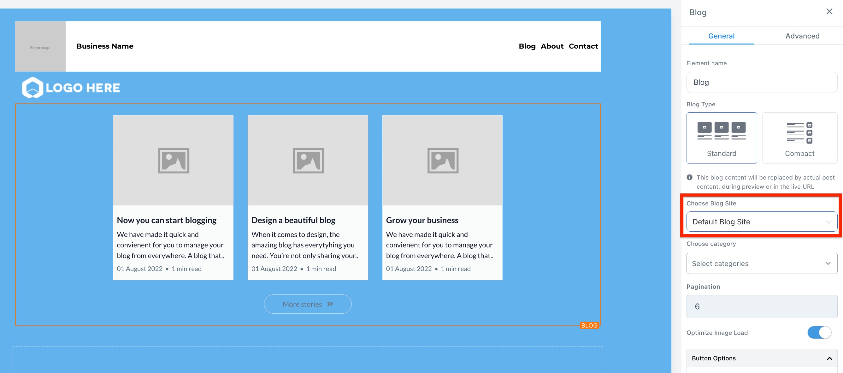Click the Element name input field

761,82
